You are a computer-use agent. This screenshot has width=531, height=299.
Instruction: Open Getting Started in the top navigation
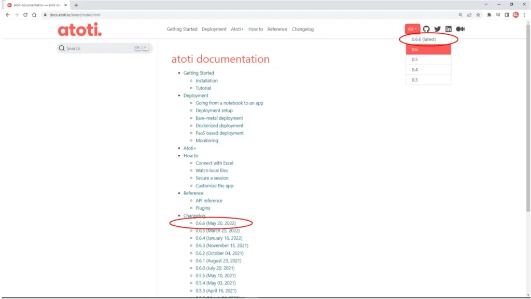click(182, 29)
